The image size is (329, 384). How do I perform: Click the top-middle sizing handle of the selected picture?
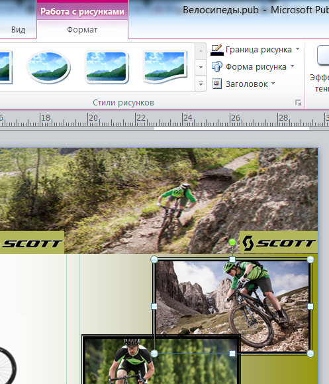[x=232, y=259]
